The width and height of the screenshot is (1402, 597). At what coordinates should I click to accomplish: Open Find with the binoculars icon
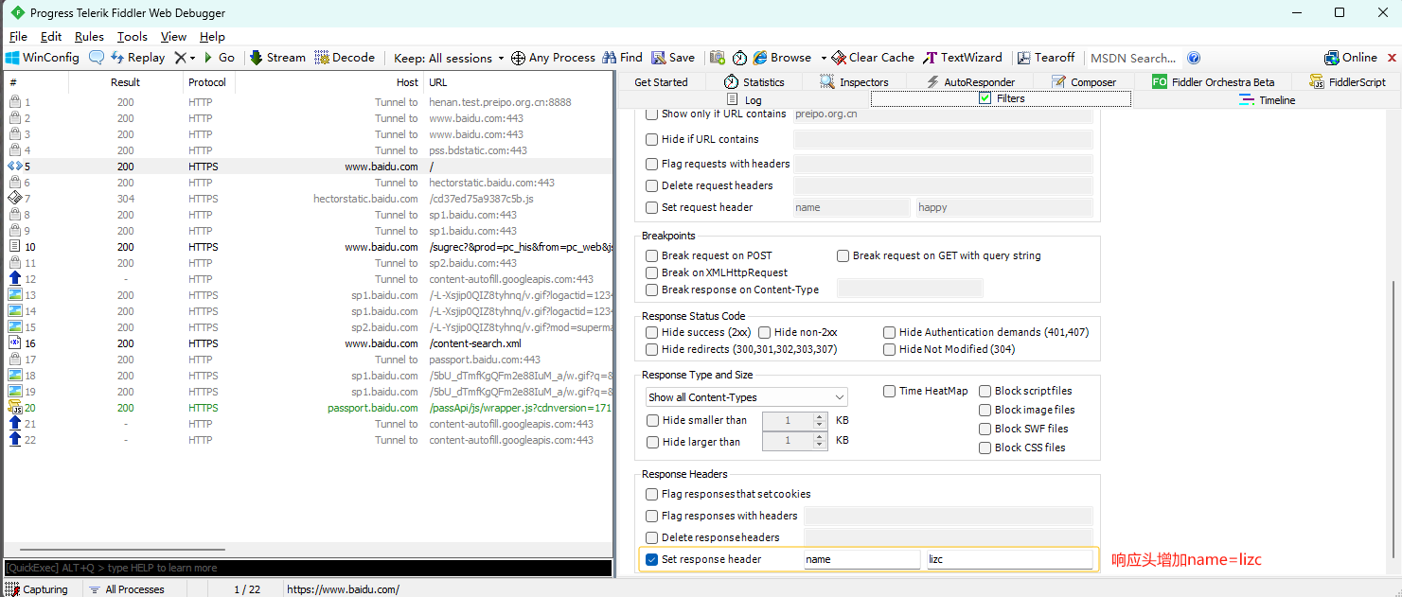[x=622, y=58]
